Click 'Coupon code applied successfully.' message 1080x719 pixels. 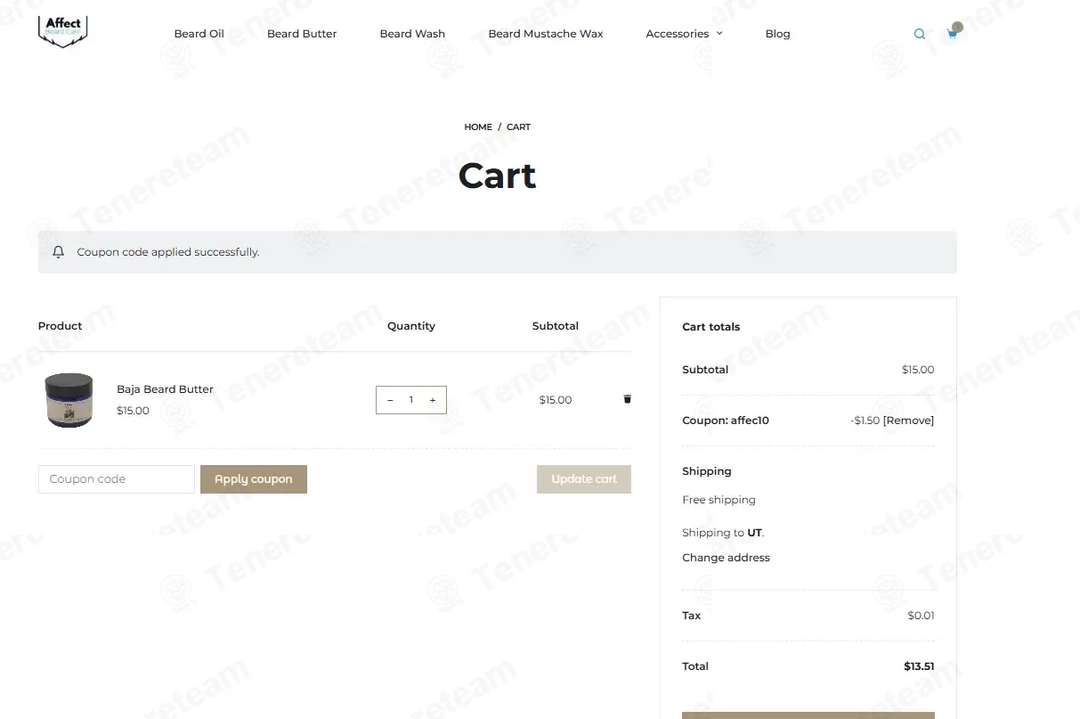tap(168, 252)
